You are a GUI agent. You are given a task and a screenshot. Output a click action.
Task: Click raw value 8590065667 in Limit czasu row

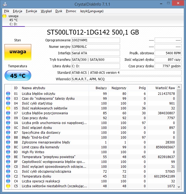click(x=165, y=147)
